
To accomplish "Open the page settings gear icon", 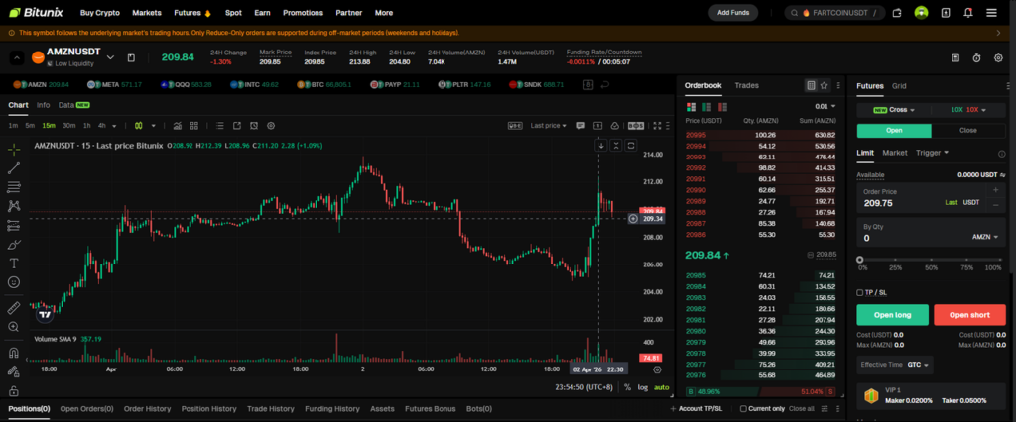I will [998, 57].
